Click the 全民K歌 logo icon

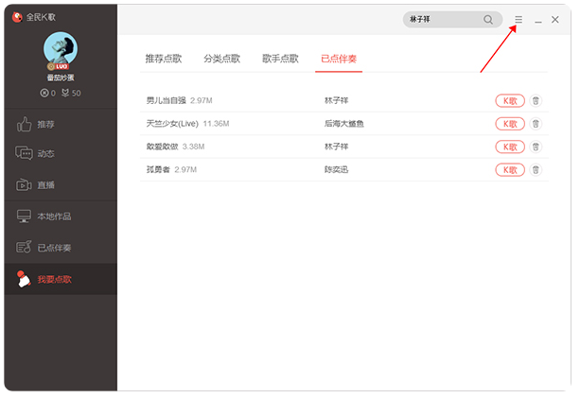(17, 17)
